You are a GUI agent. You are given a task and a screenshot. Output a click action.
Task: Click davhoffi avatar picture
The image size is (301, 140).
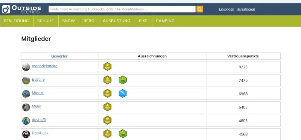26,120
